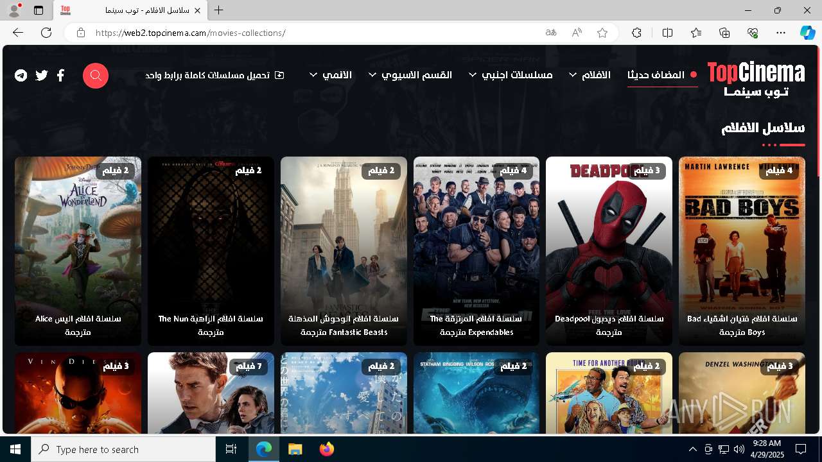This screenshot has height=462, width=822.
Task: Open the Statham shark movie card
Action: point(477,393)
